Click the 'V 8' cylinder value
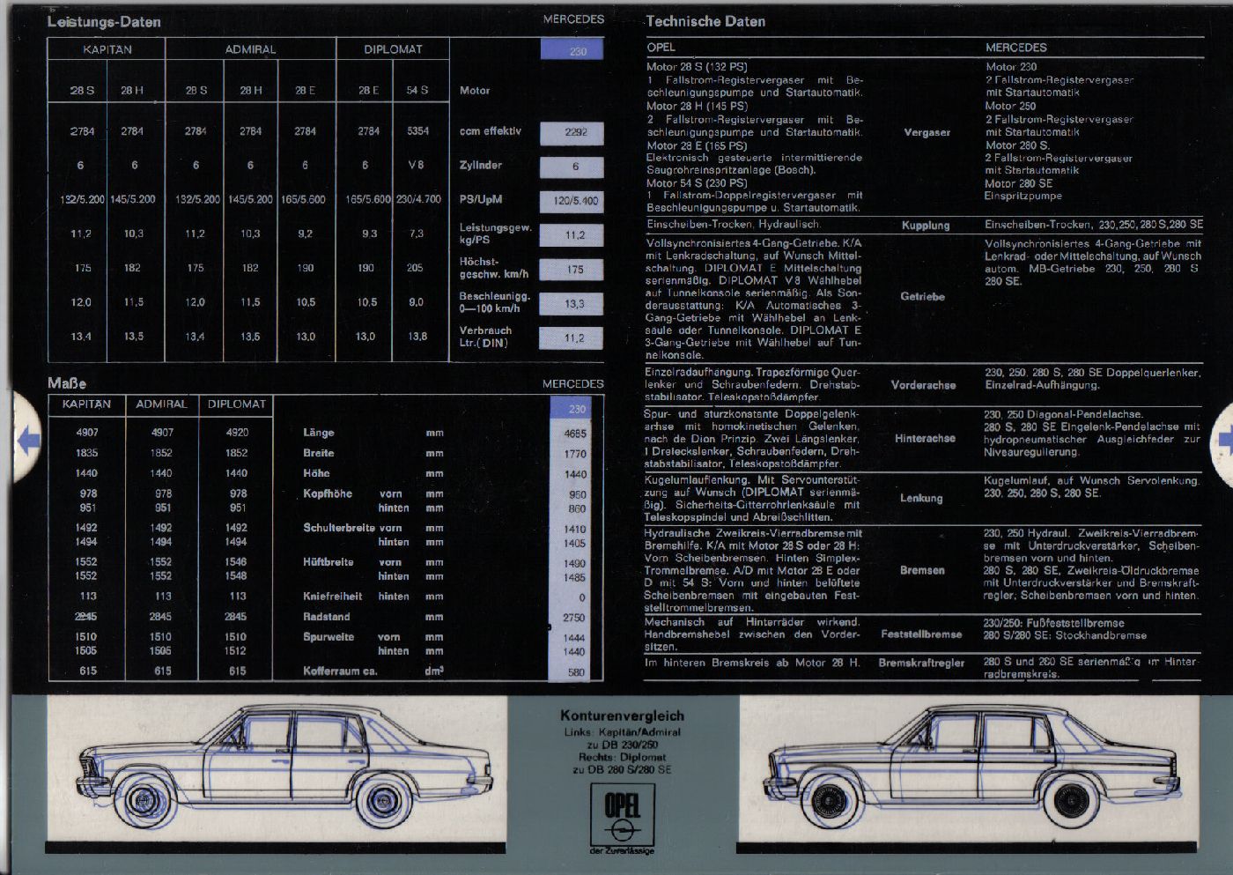1233x875 pixels. 416,165
